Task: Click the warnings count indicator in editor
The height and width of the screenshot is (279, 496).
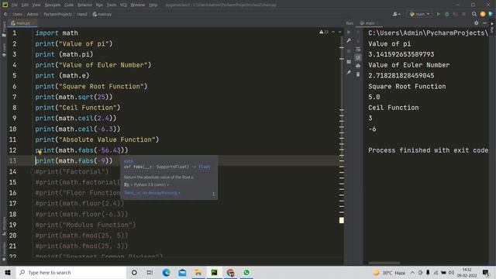Action: tap(324, 32)
